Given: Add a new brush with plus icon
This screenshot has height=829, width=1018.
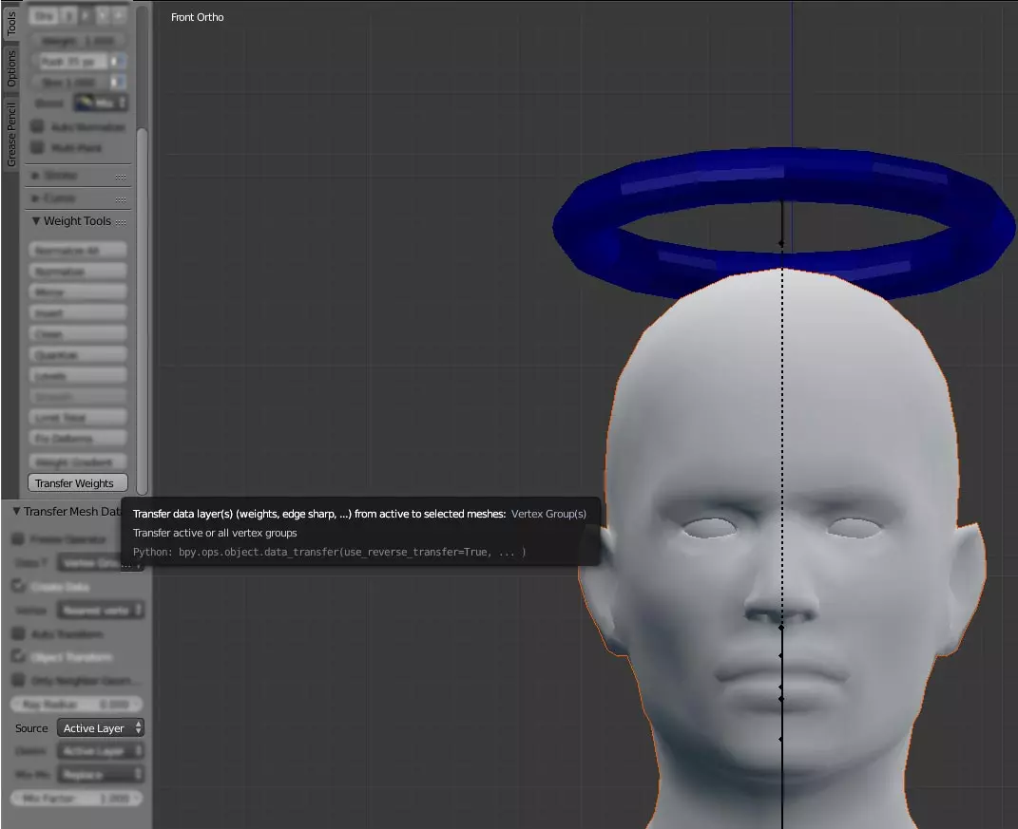Looking at the screenshot, I should click(x=104, y=16).
